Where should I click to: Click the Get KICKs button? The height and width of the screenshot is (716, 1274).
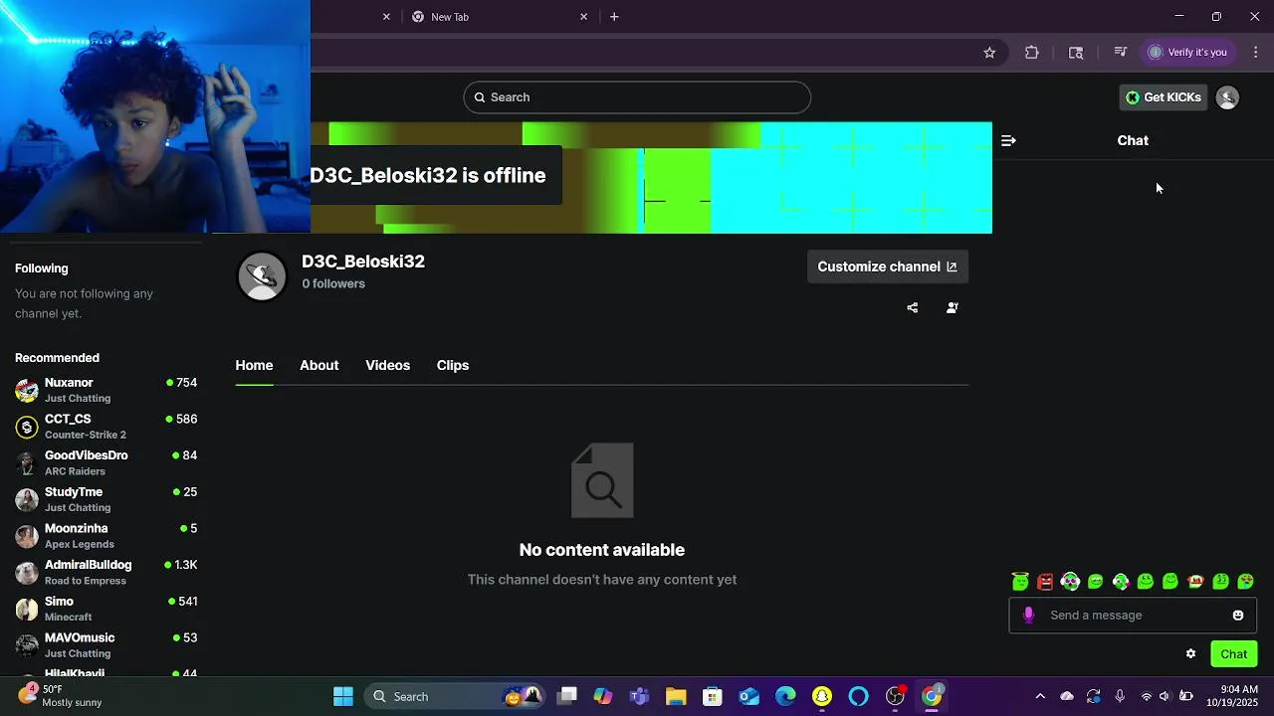(x=1163, y=97)
